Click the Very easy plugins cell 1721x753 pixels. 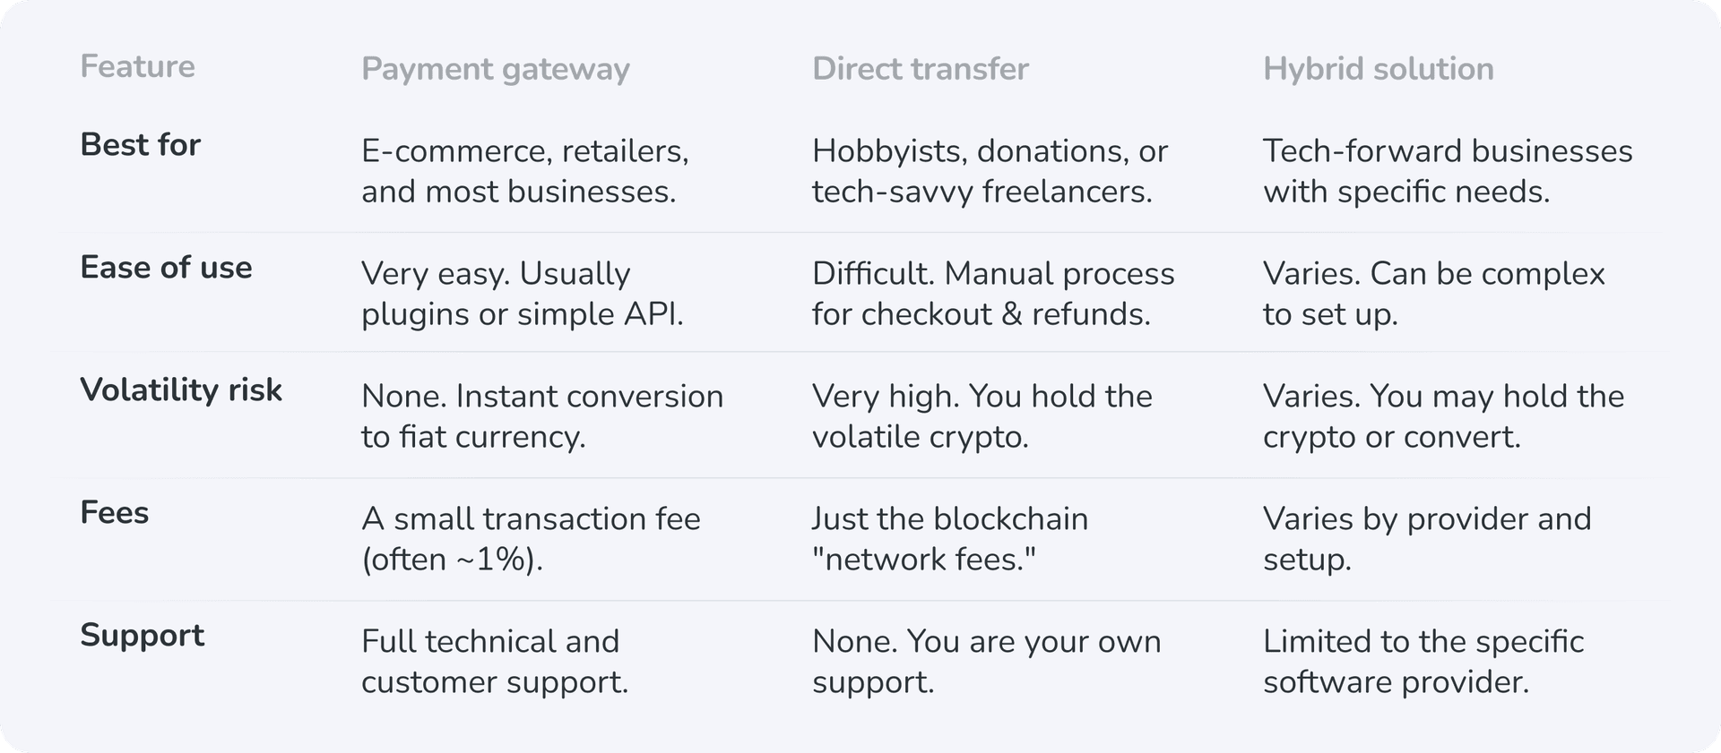[522, 294]
